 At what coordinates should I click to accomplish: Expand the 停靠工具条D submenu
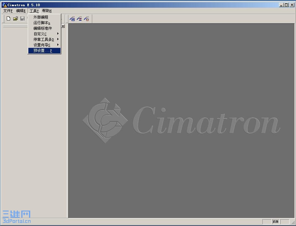click(x=44, y=40)
